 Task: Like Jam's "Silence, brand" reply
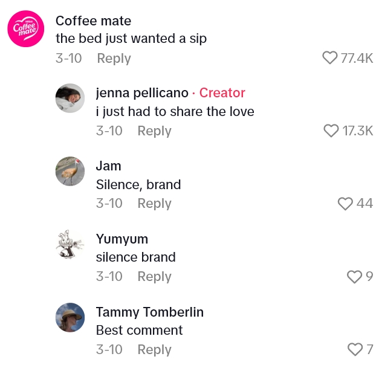[345, 204]
